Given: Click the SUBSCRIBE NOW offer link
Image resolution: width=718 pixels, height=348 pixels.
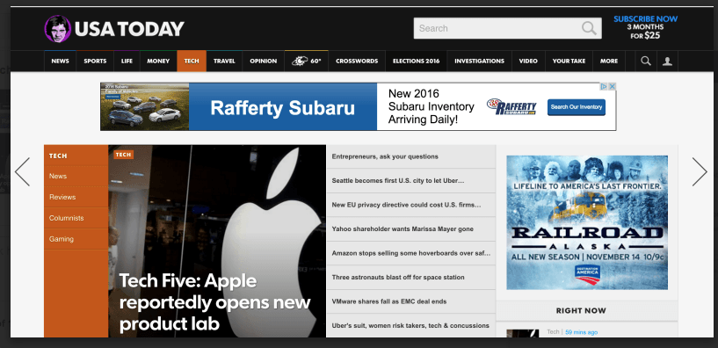Looking at the screenshot, I should pyautogui.click(x=645, y=27).
